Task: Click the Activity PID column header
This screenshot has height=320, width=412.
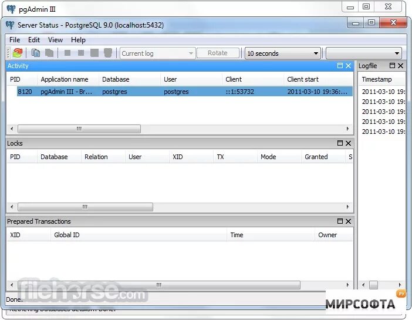Action: pyautogui.click(x=22, y=79)
